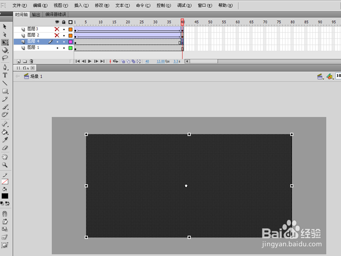Image resolution: width=341 pixels, height=256 pixels.
Task: Toggle the Onion Skin button
Action: coord(123,61)
